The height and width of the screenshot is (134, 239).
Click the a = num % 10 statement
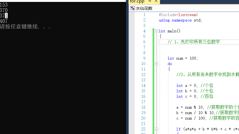[x=190, y=107]
